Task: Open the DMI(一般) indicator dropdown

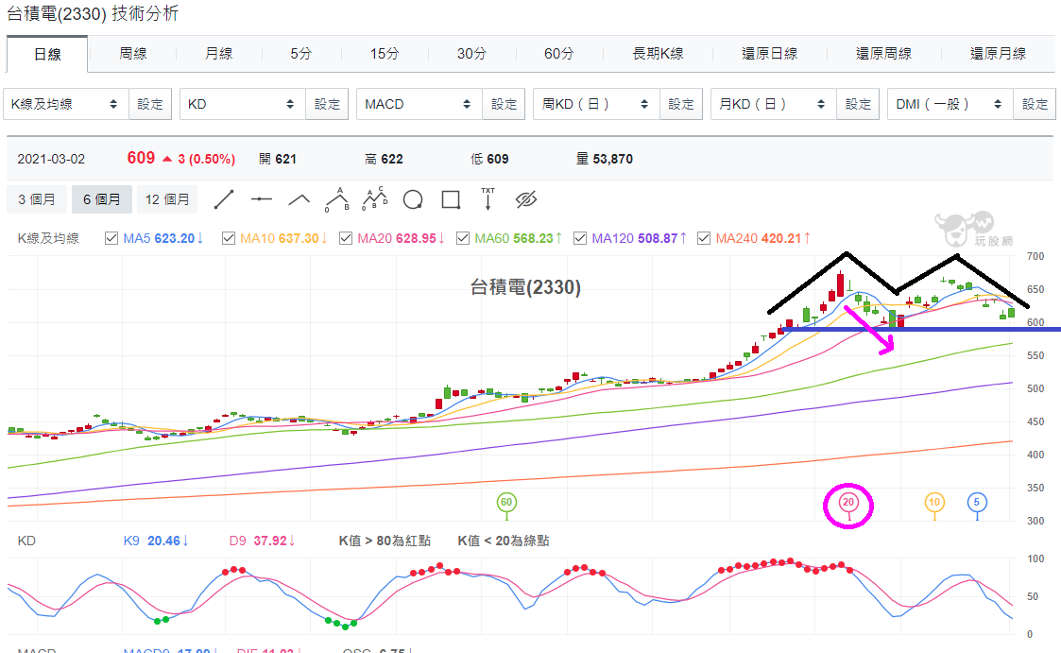Action: click(950, 104)
